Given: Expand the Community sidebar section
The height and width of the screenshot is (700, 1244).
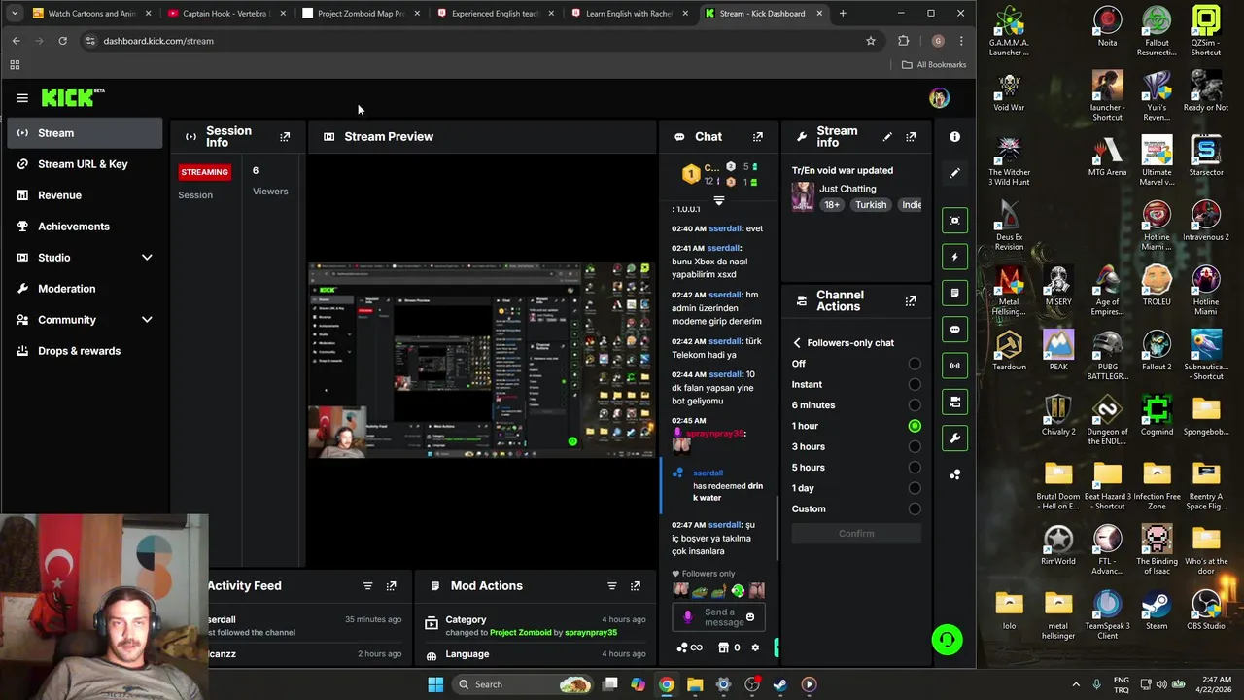Looking at the screenshot, I should click(147, 320).
